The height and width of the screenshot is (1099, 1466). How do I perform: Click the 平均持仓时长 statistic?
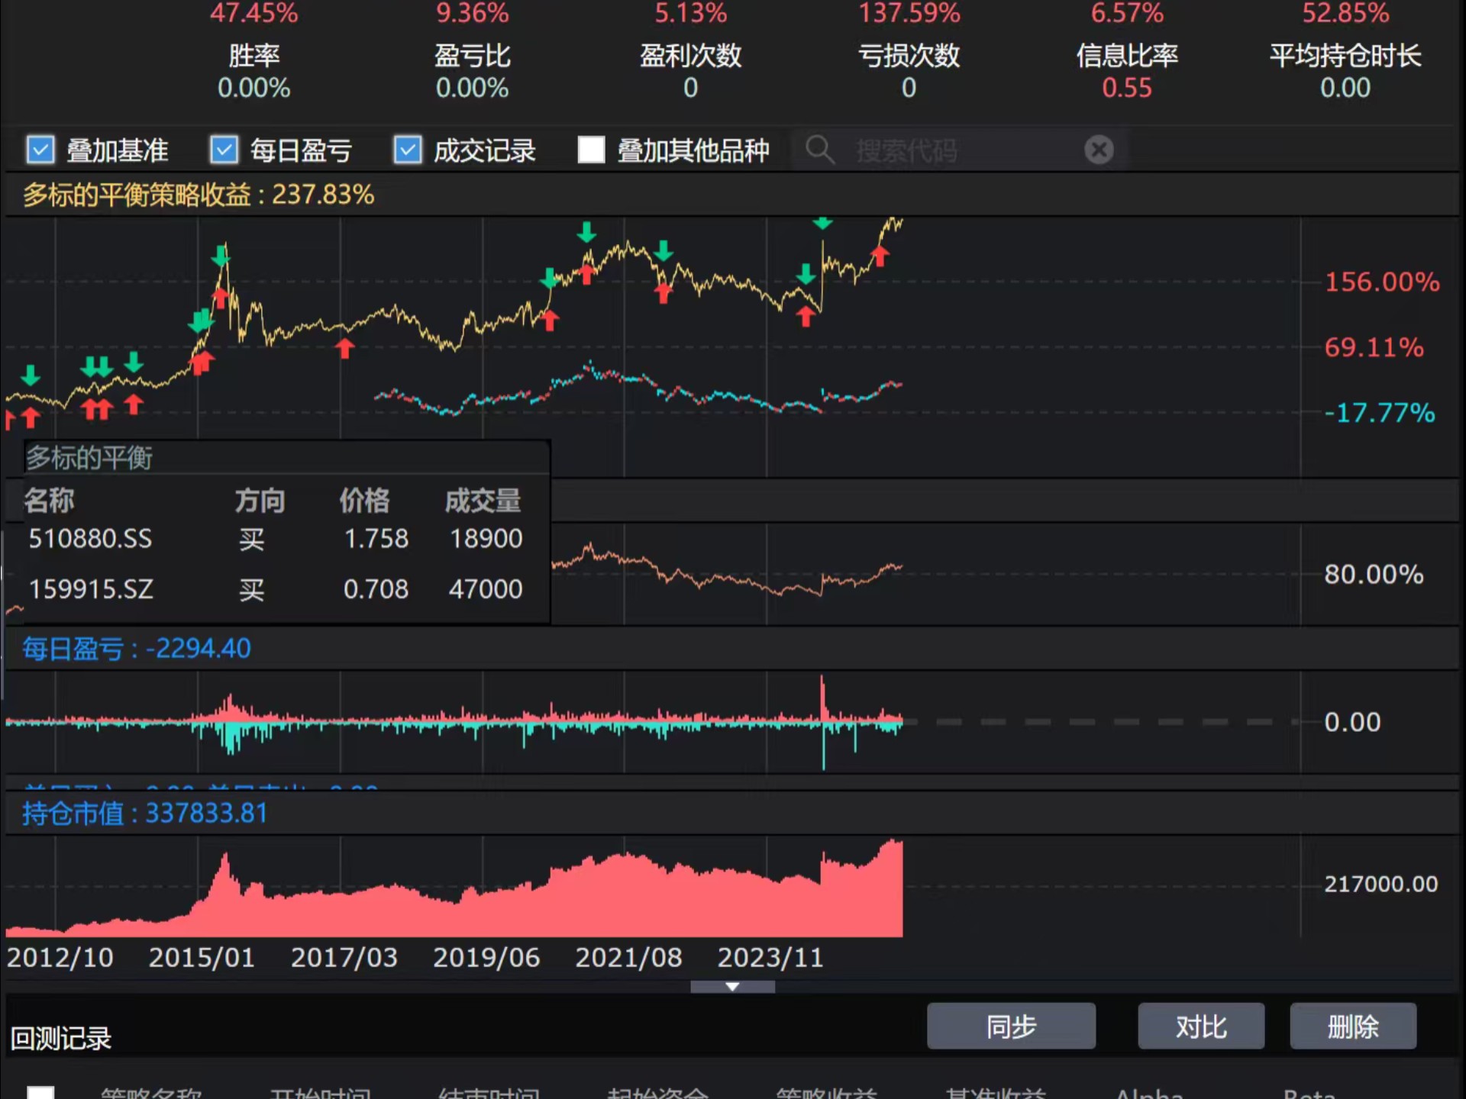[x=1345, y=71]
